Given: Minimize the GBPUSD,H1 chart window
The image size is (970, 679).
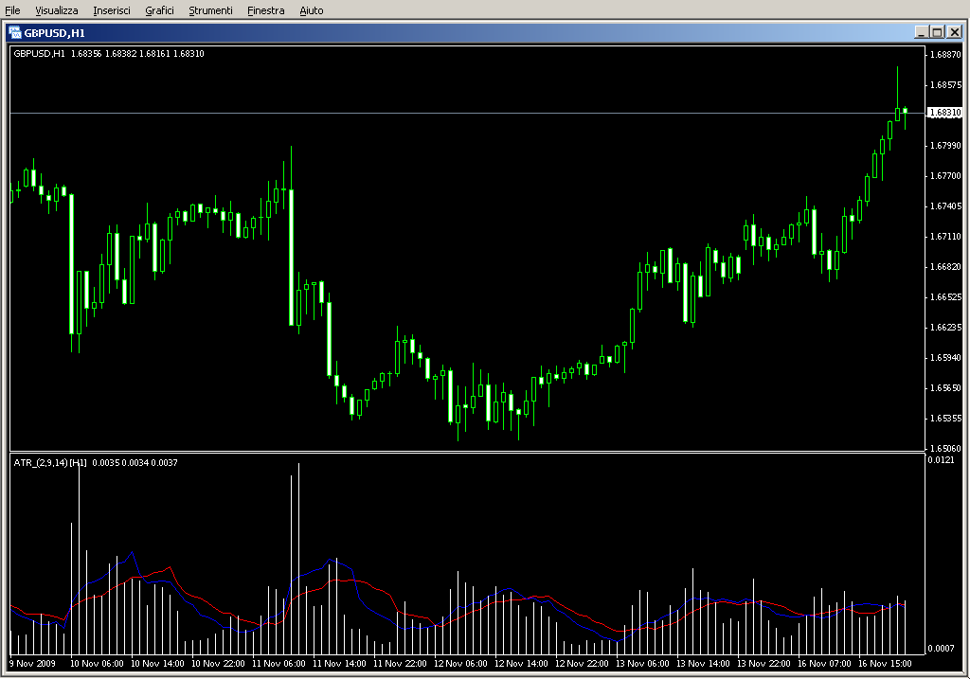Looking at the screenshot, I should point(921,32).
